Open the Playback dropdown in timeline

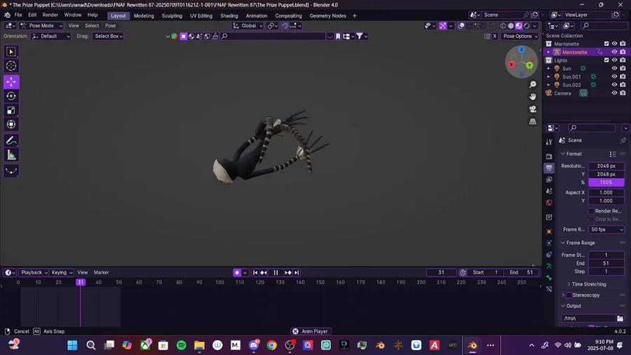click(34, 272)
